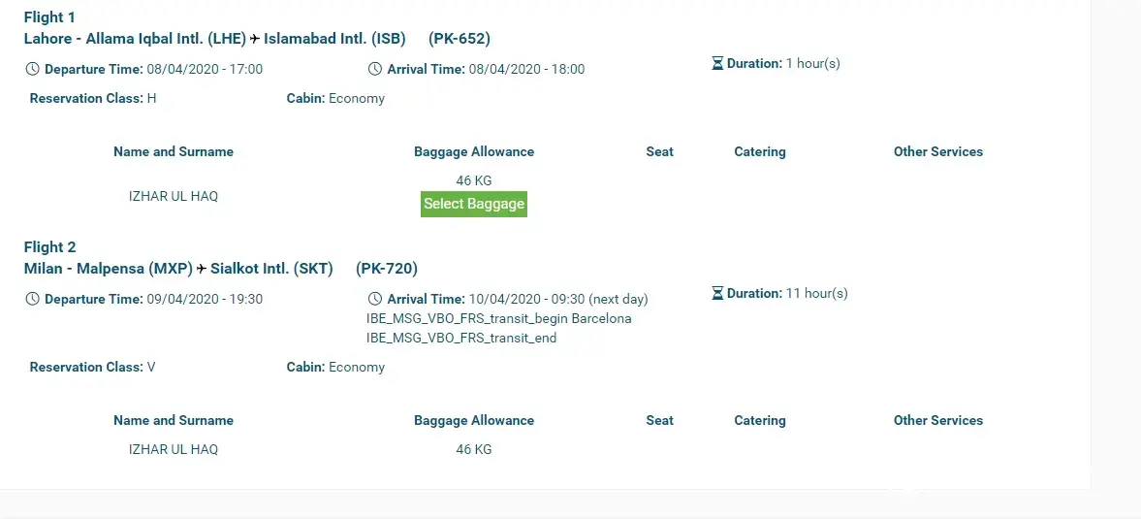Image resolution: width=1141 pixels, height=519 pixels.
Task: Click Baggage Allowance header under Flight 2
Action: [473, 421]
